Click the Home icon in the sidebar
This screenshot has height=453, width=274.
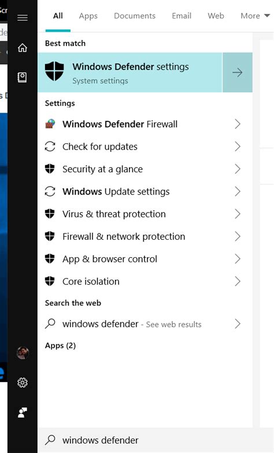click(x=23, y=47)
